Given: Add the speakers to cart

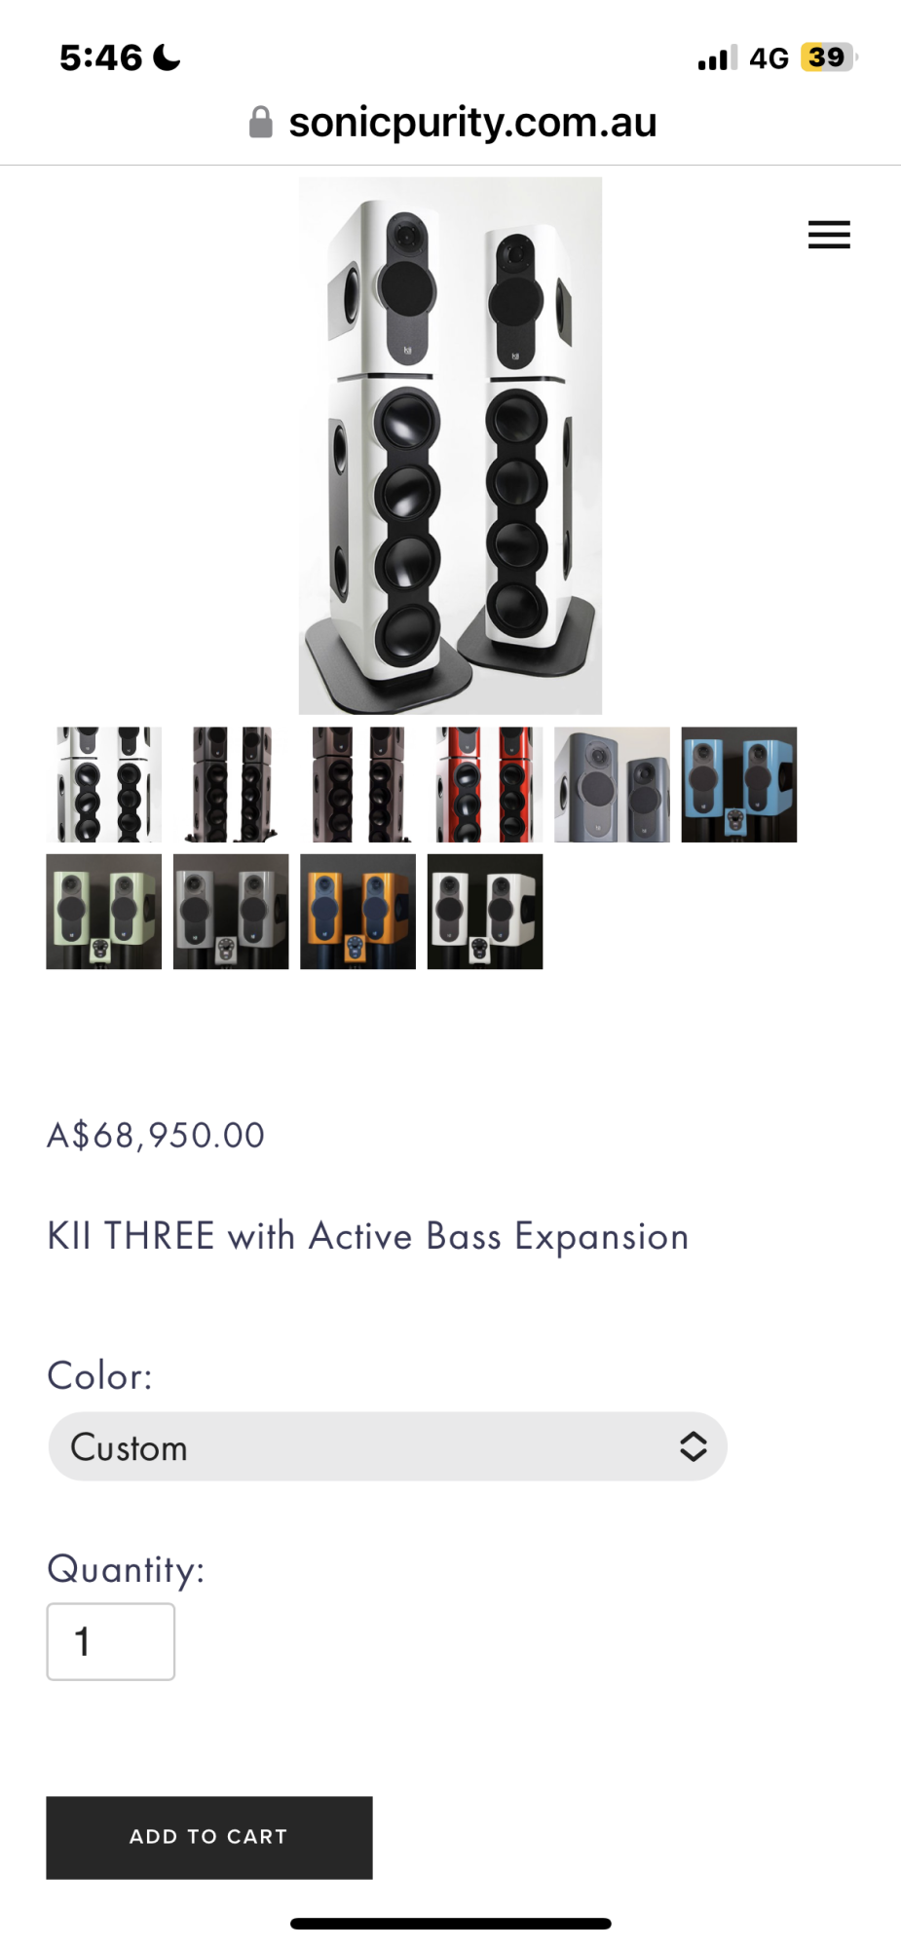Looking at the screenshot, I should pos(209,1837).
